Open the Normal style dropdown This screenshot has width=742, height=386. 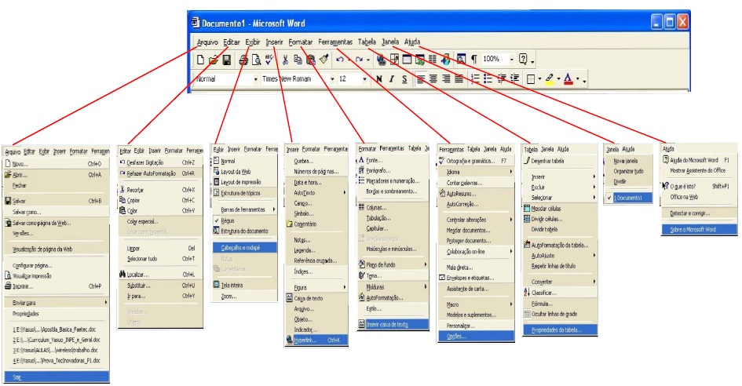(255, 79)
